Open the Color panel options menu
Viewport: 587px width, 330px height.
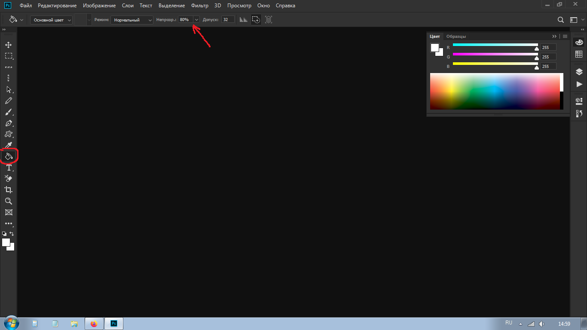tap(565, 37)
